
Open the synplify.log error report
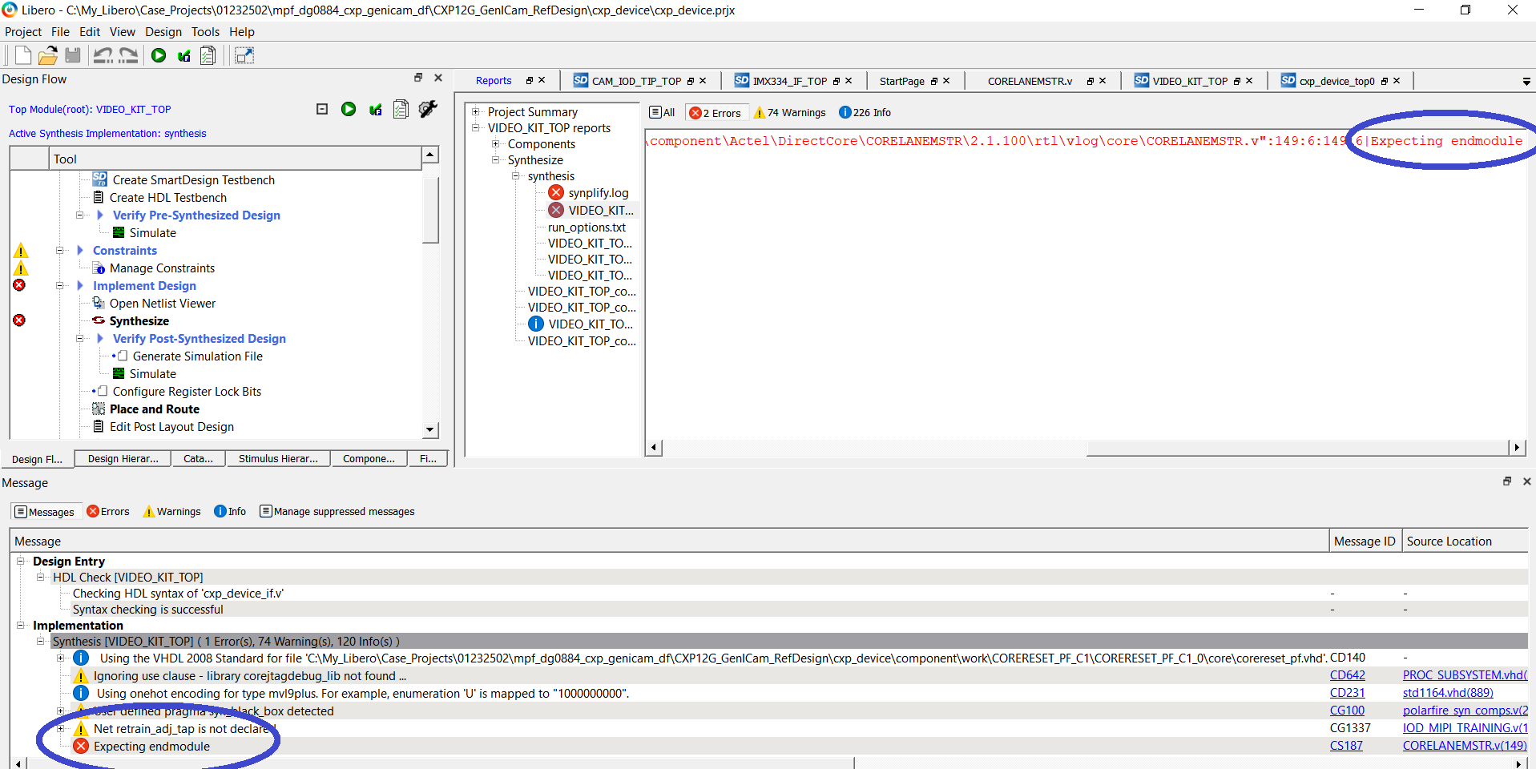click(598, 193)
